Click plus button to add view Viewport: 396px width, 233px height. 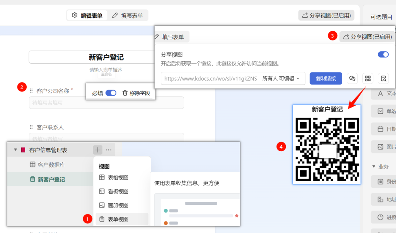click(x=97, y=150)
